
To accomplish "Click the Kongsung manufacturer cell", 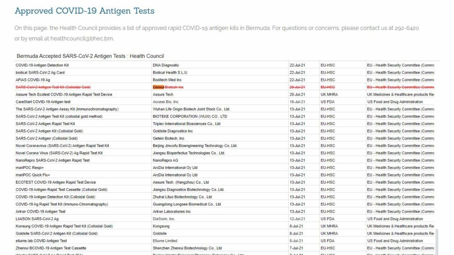I will pos(161,226).
